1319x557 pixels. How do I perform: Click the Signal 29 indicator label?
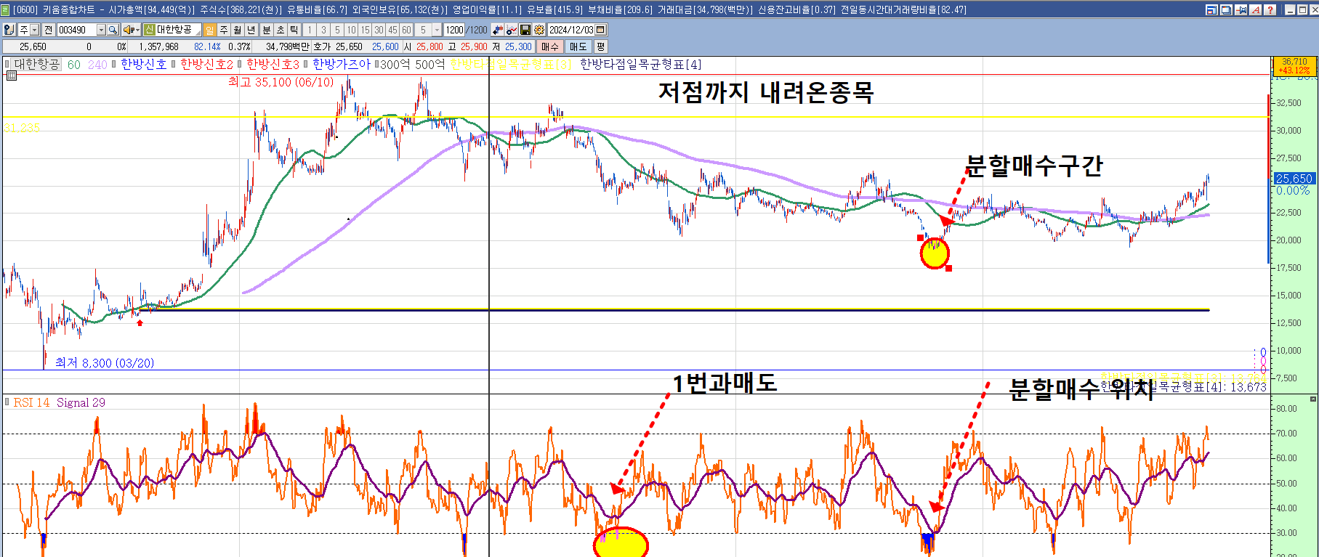tap(81, 402)
